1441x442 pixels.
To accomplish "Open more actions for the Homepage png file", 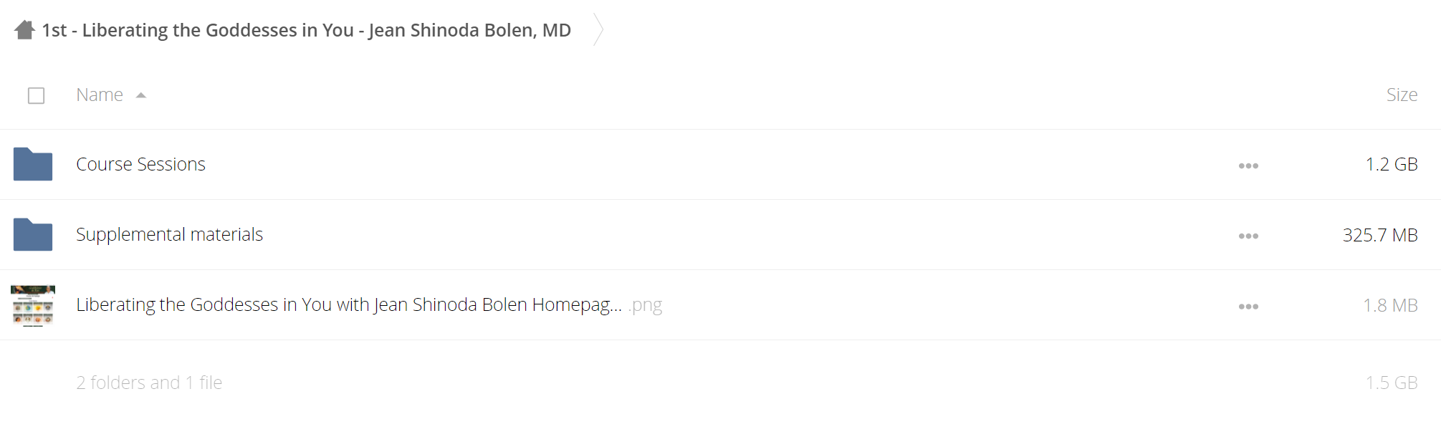I will click(1248, 306).
